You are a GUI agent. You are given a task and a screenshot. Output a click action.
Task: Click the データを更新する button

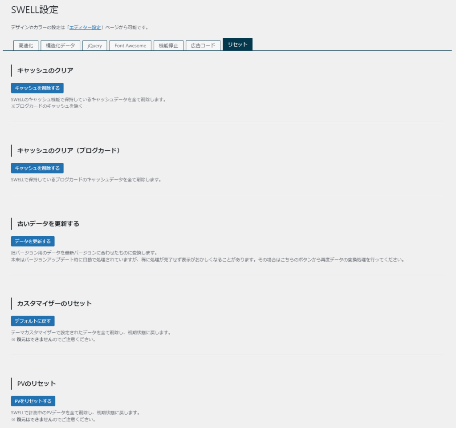click(32, 241)
